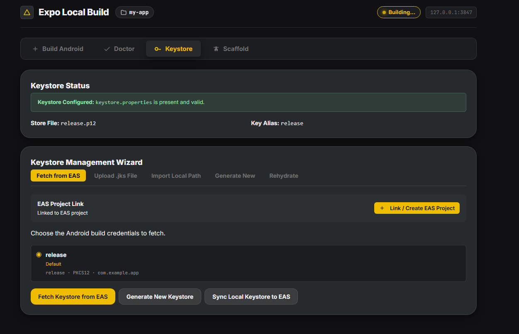This screenshot has height=334, width=519.
Task: Click the release.p12 store file value
Action: (78, 123)
